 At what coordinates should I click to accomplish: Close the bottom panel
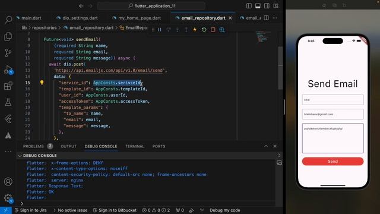point(275,146)
